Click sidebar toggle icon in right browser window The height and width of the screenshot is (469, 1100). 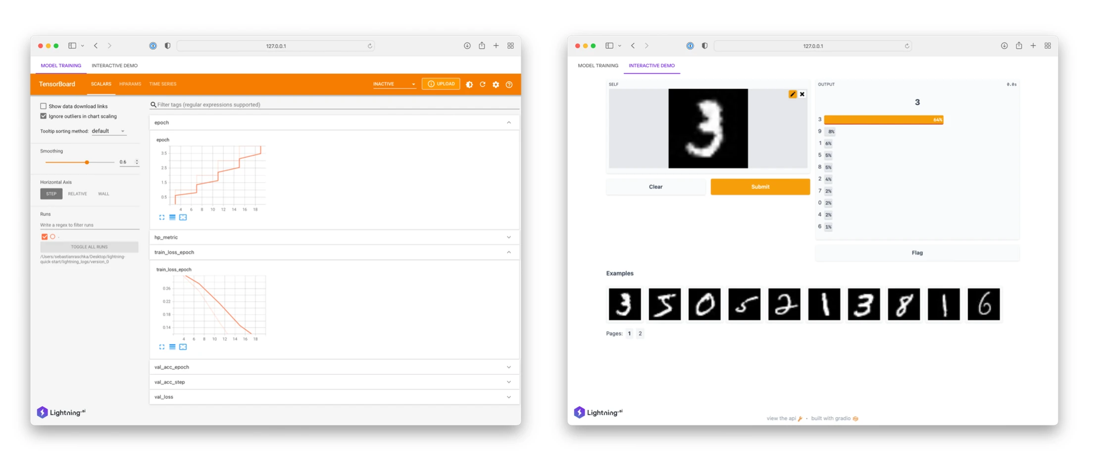[x=609, y=46]
